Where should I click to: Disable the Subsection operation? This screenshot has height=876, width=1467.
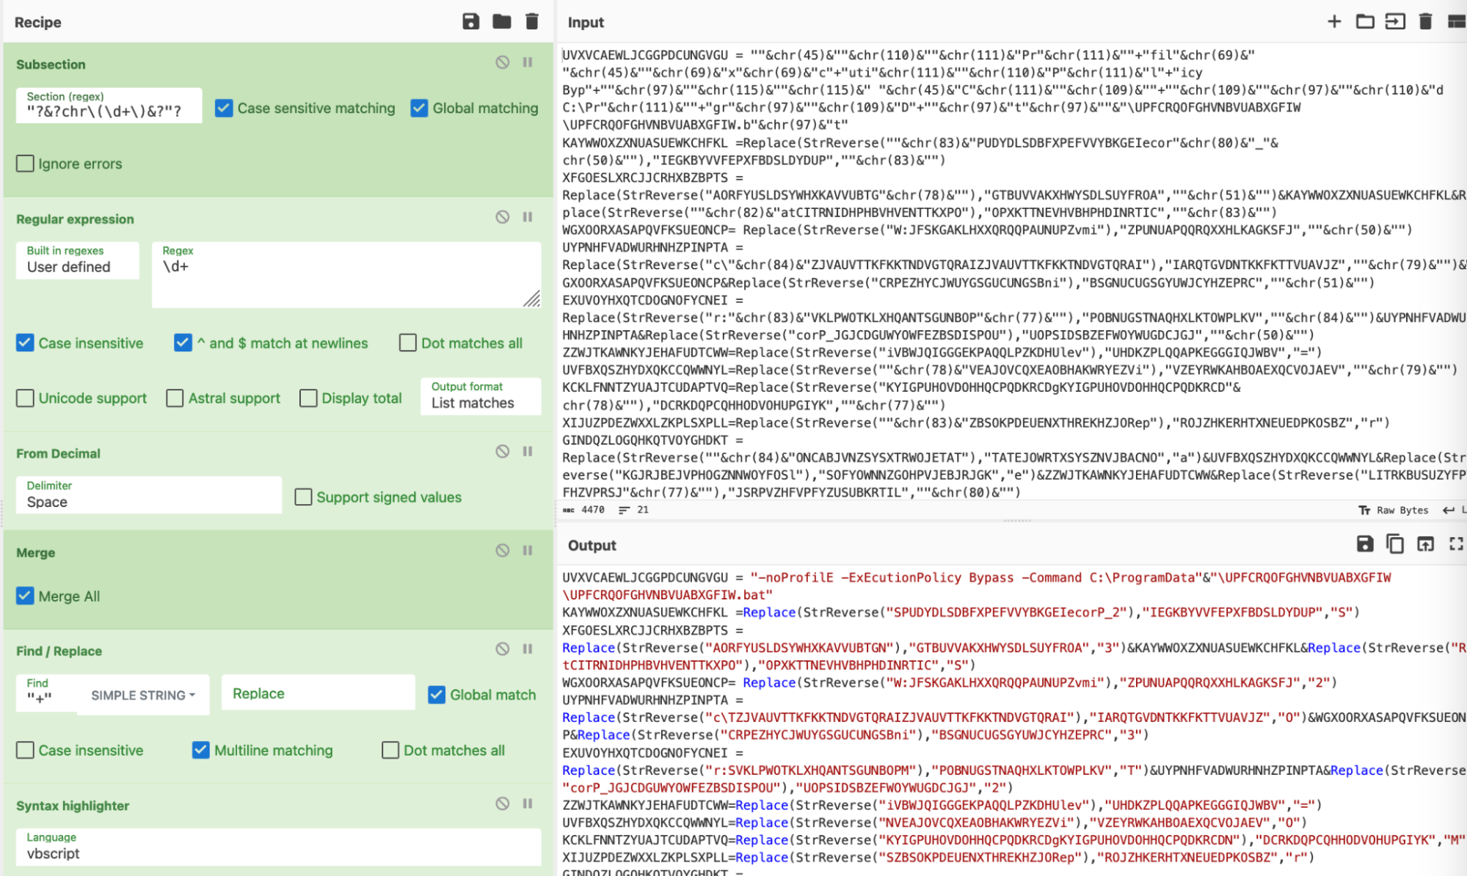pos(502,62)
